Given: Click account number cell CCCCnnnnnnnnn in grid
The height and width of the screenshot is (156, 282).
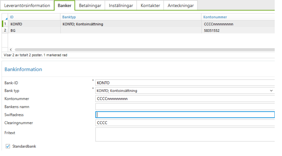Looking at the screenshot, I should click(x=238, y=24).
